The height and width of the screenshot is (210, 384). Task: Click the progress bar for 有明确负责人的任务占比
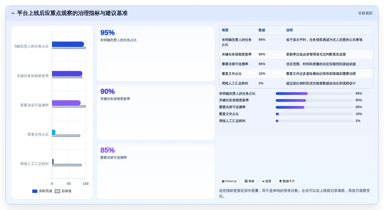[314, 94]
